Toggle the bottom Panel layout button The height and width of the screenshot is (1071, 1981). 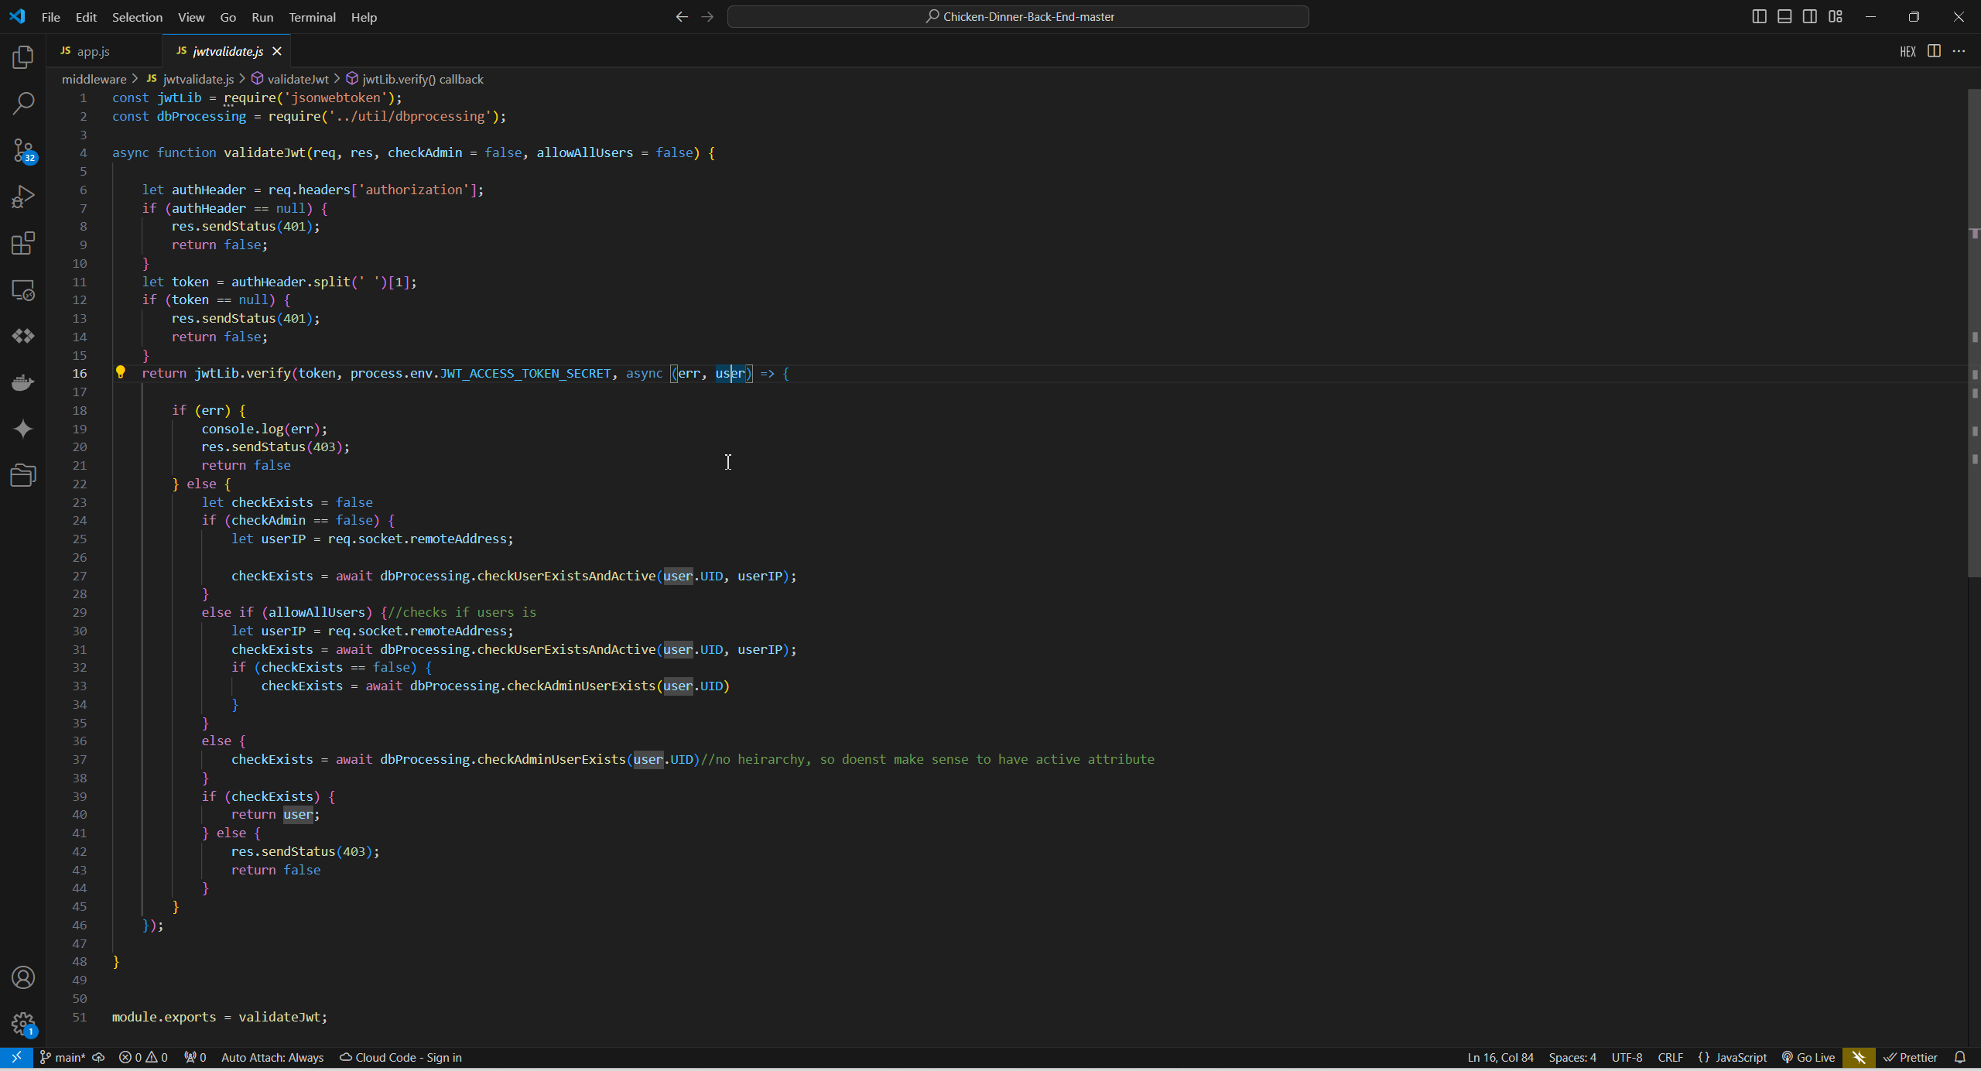[1784, 16]
